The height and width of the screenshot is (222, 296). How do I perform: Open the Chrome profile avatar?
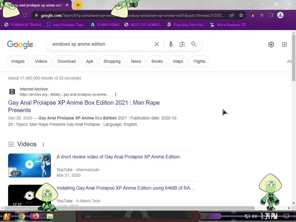pos(280,15)
